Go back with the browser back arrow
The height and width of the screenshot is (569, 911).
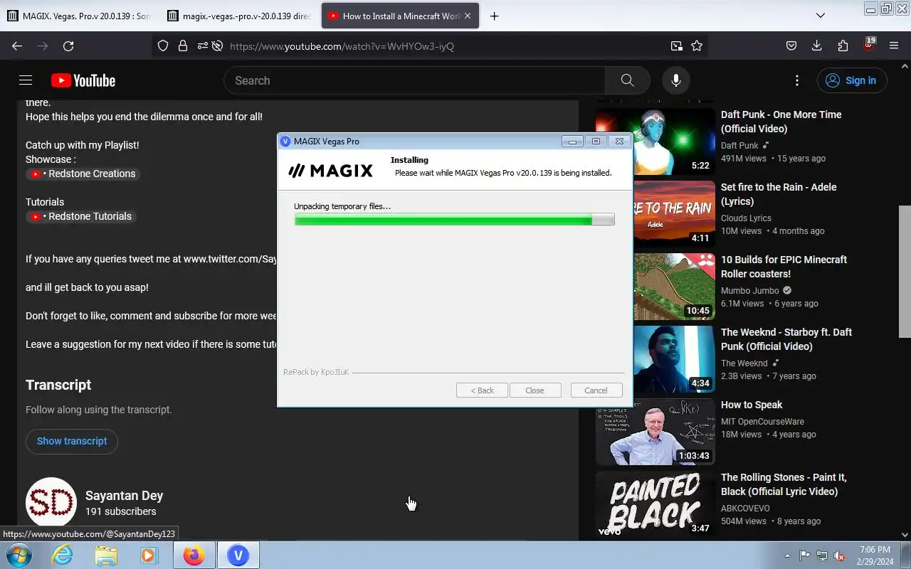(x=17, y=46)
